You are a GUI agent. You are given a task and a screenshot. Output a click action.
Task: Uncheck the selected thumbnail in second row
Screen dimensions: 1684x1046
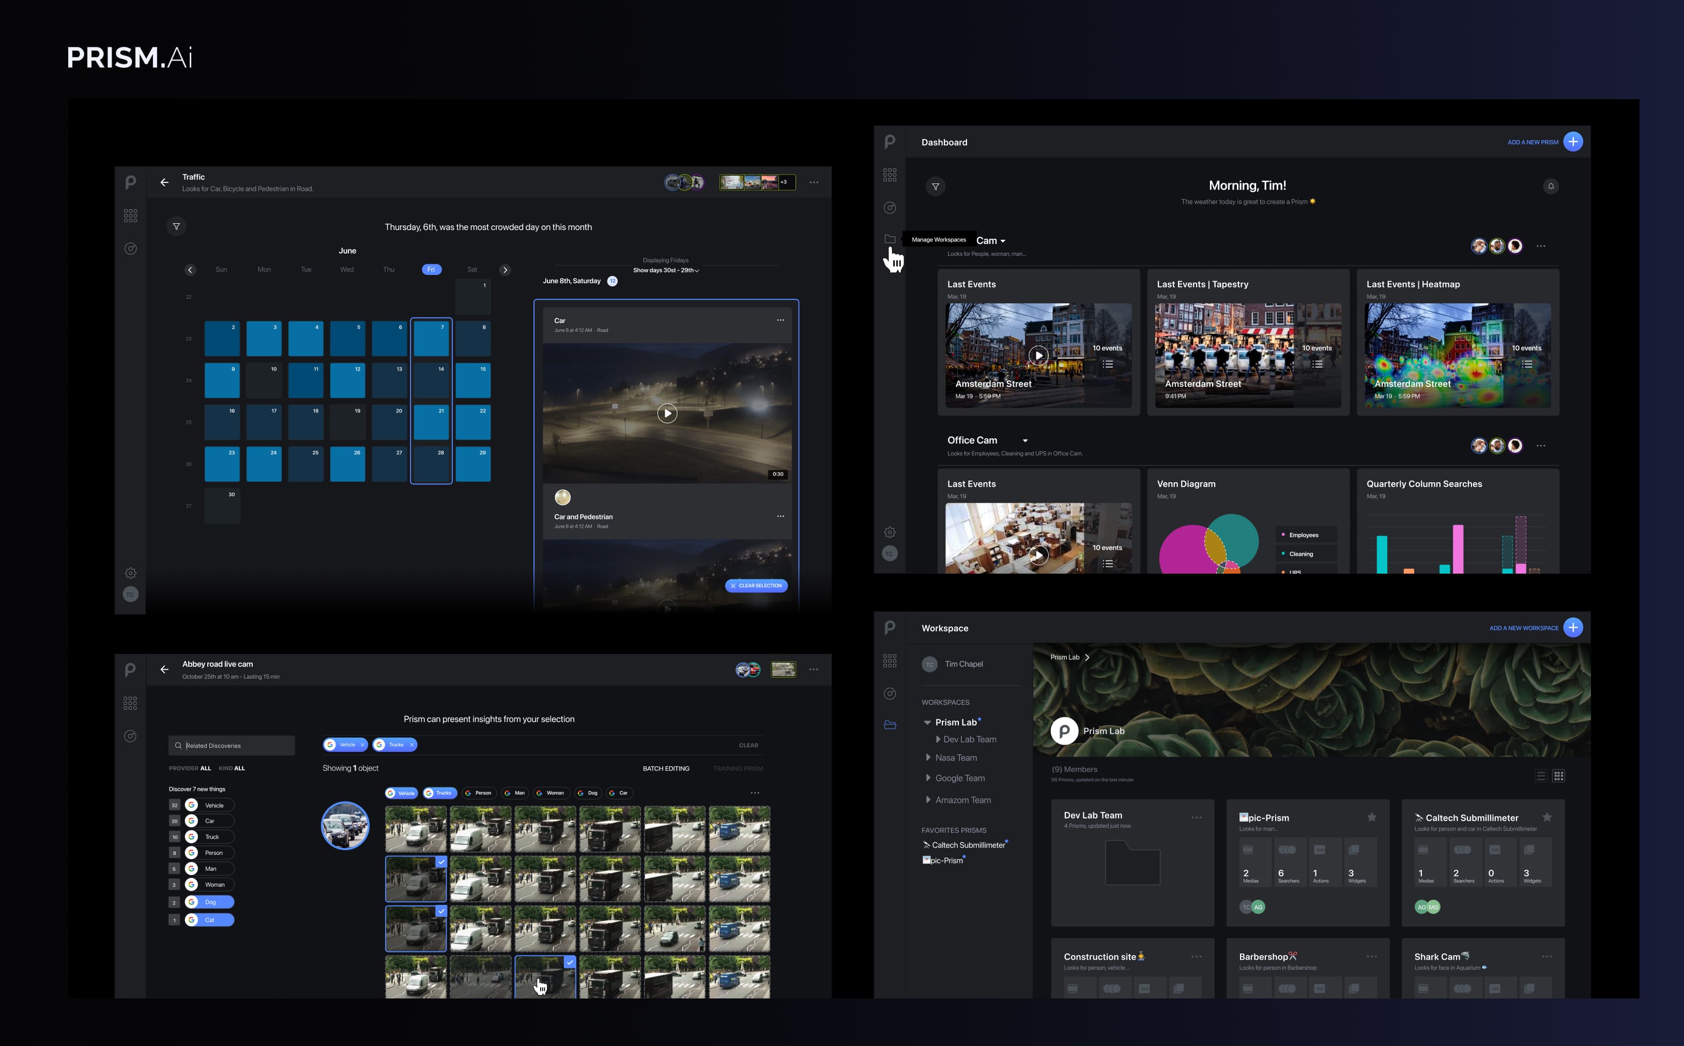tap(441, 862)
